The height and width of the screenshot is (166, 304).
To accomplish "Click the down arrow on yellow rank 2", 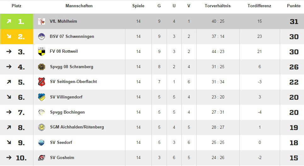I will click(x=9, y=36).
